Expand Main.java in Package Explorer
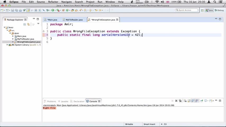 [13, 36]
